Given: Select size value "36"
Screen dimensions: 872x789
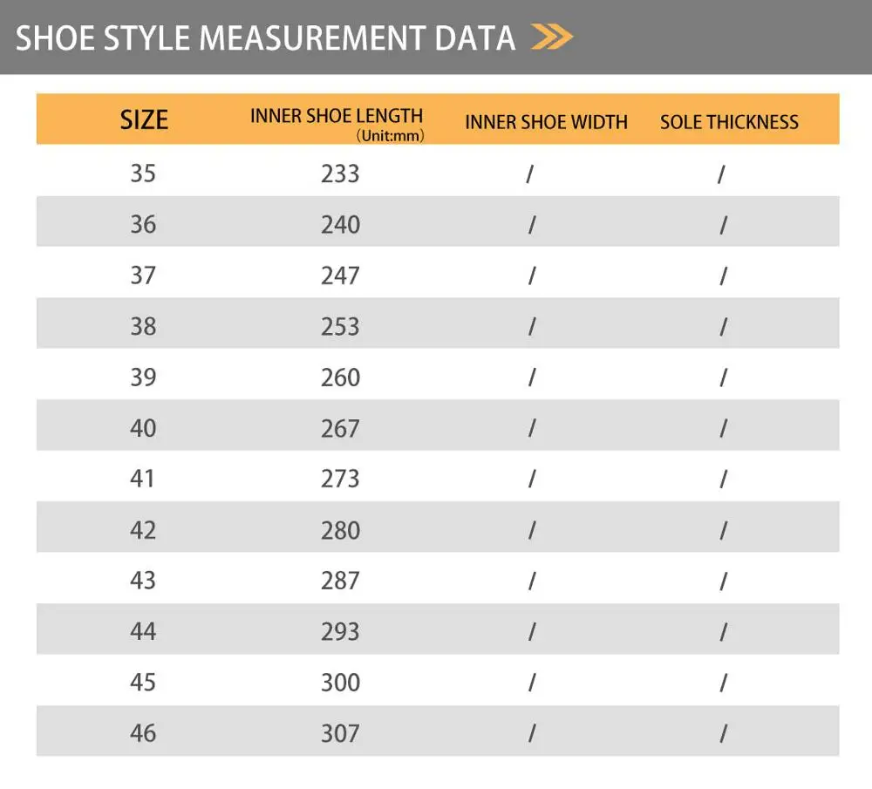Looking at the screenshot, I should (x=143, y=225).
